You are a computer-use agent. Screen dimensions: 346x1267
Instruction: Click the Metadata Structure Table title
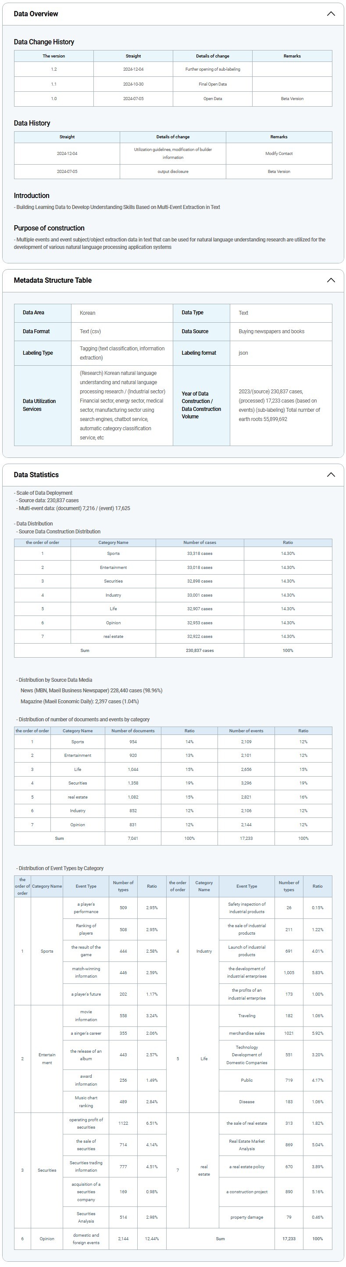pos(53,281)
